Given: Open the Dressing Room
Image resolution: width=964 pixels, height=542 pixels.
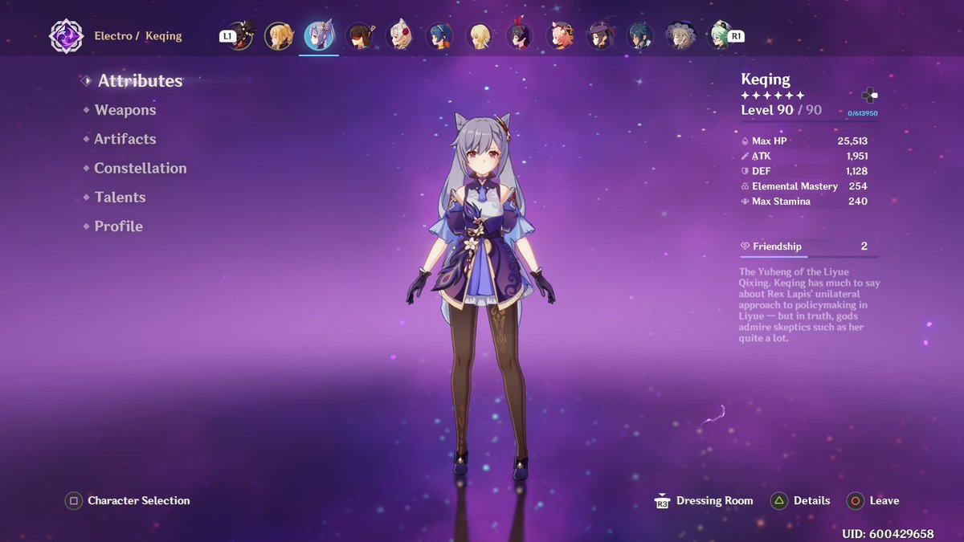Looking at the screenshot, I should (705, 501).
